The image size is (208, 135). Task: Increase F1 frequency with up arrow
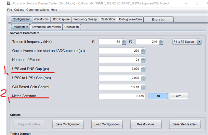[124, 41]
